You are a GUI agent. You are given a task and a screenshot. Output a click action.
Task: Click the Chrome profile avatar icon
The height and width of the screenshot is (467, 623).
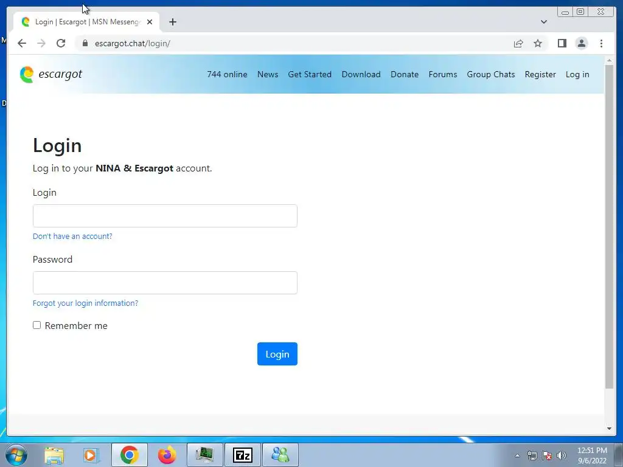click(x=581, y=43)
